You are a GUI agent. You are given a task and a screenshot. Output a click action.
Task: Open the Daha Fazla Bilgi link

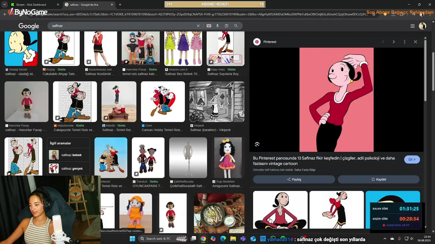tap(305, 170)
